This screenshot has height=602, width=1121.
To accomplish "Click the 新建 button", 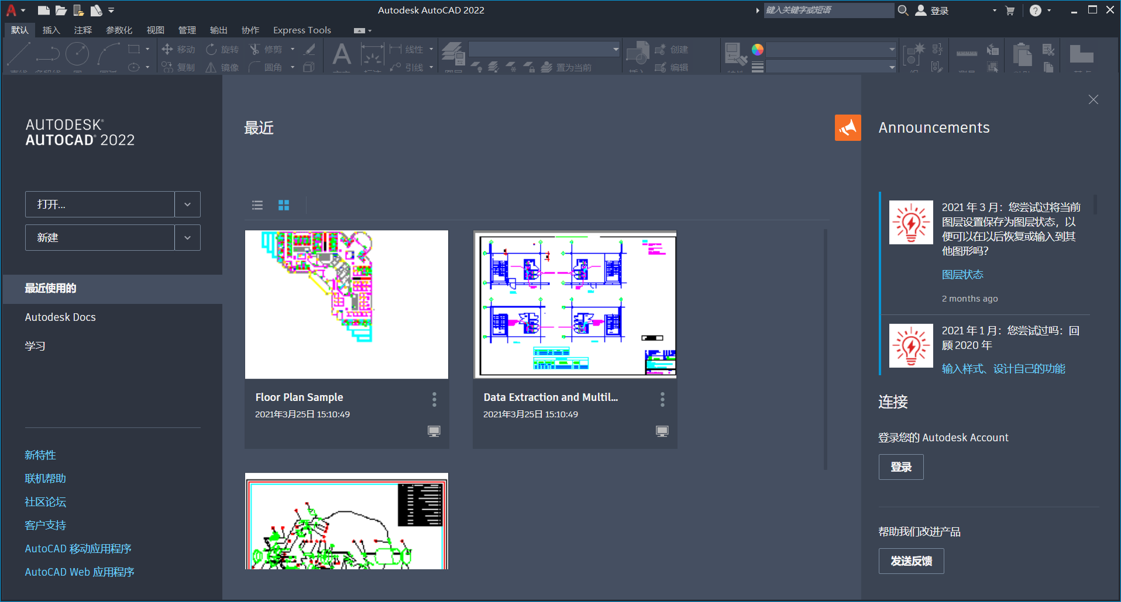I will pos(100,237).
